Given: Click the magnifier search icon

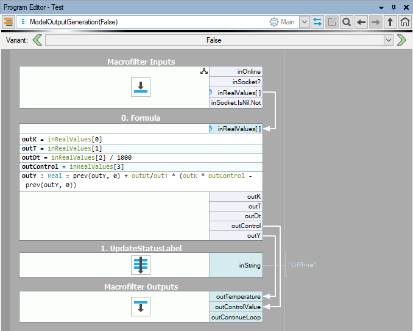Looking at the screenshot, I should [346, 22].
